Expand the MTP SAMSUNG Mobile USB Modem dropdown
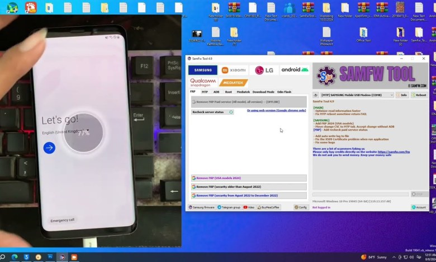The width and height of the screenshot is (436, 262). 357,95
